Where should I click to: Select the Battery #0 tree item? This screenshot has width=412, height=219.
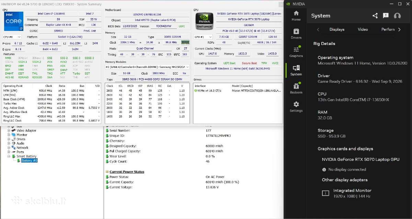(x=29, y=161)
